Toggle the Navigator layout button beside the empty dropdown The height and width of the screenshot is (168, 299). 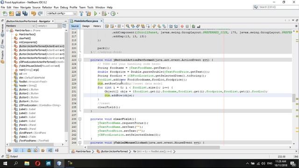[x=64, y=26]
